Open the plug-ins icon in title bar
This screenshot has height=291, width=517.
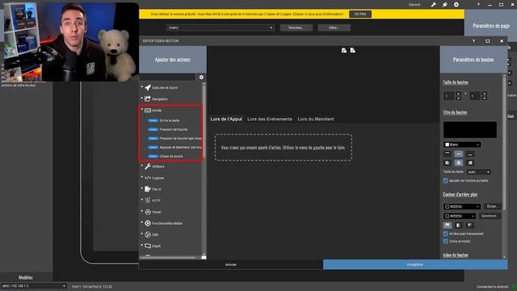pos(445,5)
